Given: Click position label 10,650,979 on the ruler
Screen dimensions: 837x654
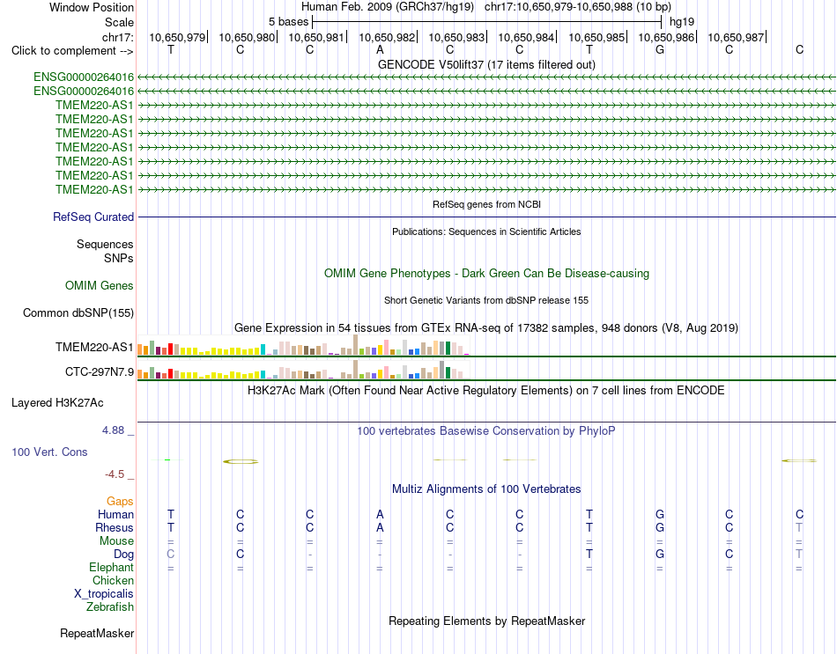Looking at the screenshot, I should (177, 37).
